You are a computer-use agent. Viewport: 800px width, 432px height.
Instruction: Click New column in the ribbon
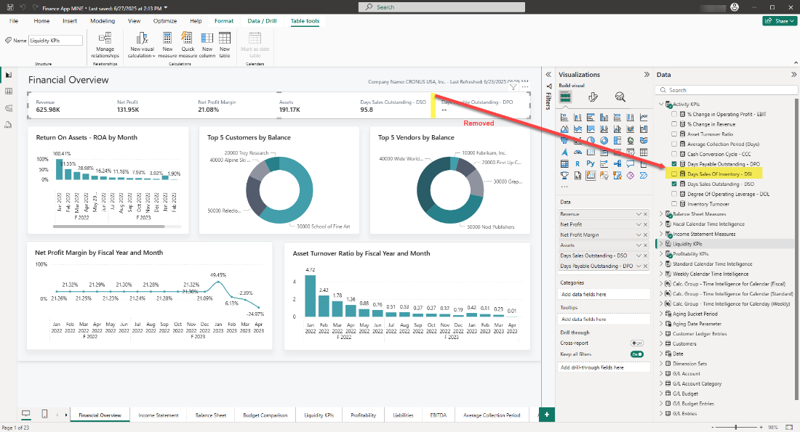coord(207,45)
